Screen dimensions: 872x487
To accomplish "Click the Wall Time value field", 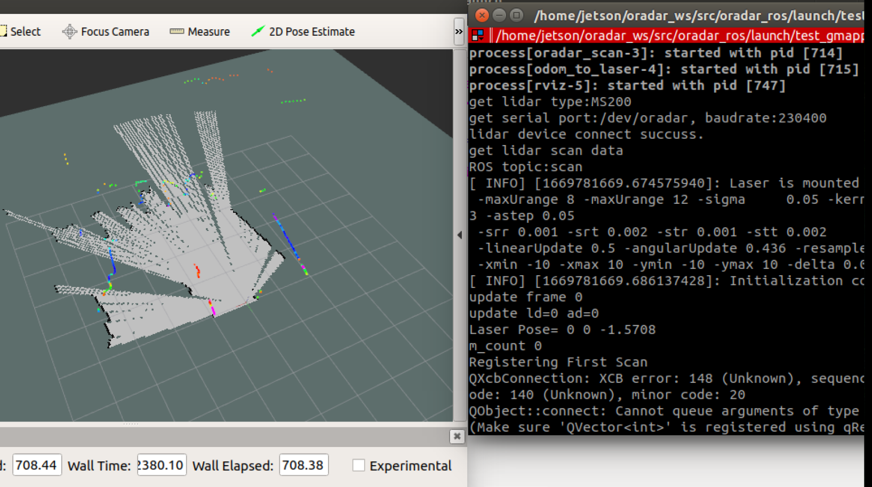I will [x=162, y=465].
